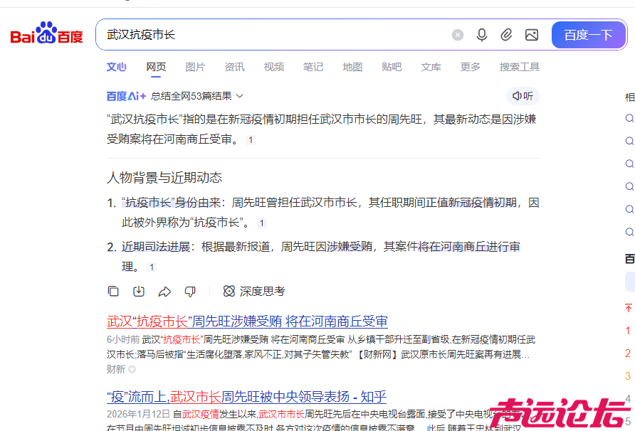This screenshot has width=635, height=431.
Task: Open the 知乎 result about 周先旺被中央领导表扬
Action: tap(246, 397)
